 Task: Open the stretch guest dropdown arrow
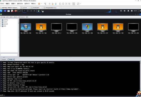click(80, 4)
